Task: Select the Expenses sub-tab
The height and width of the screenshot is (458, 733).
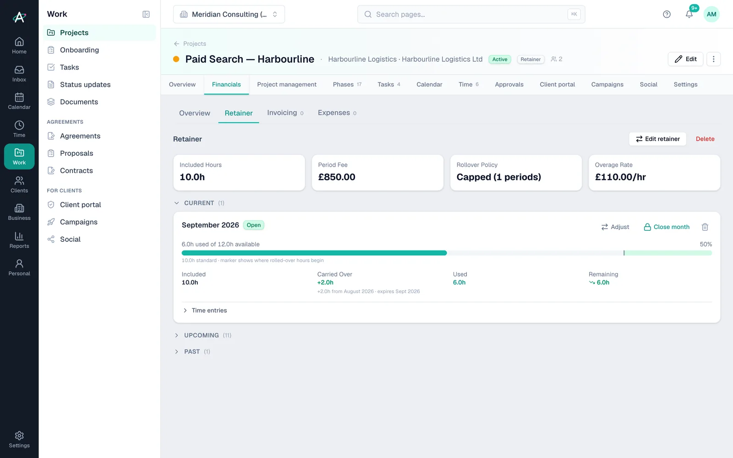Action: 337,113
